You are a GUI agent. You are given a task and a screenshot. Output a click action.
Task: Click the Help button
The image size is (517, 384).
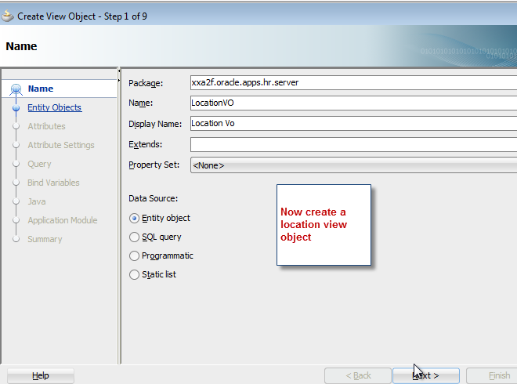tap(41, 375)
